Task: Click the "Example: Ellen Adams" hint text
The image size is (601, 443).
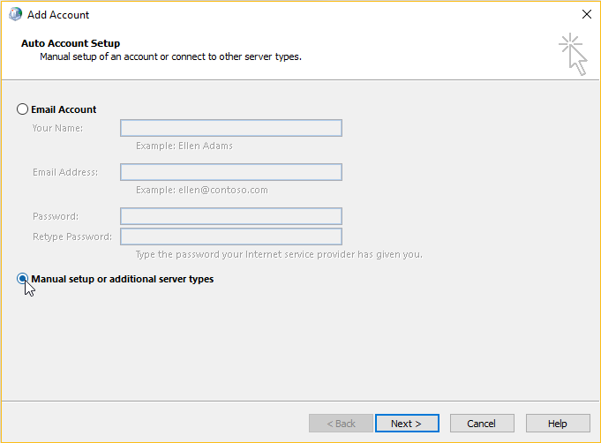Action: click(184, 146)
